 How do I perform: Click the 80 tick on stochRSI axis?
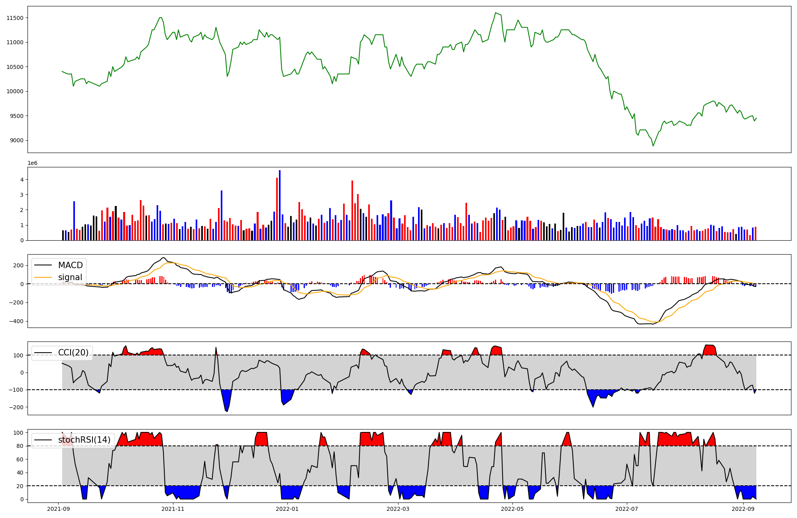[x=20, y=446]
